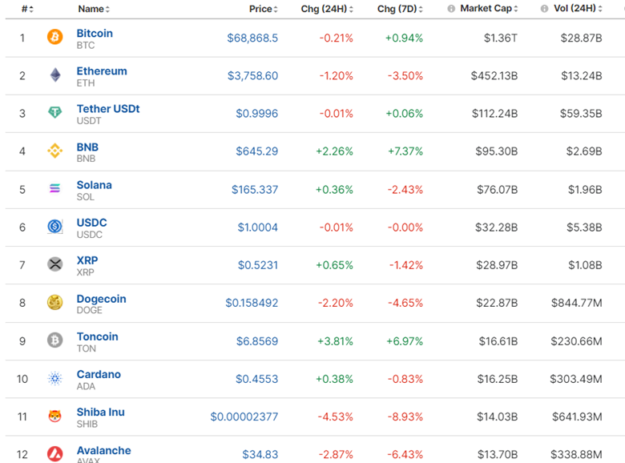625x463 pixels.
Task: Click Tether price $0.9996
Action: click(256, 114)
